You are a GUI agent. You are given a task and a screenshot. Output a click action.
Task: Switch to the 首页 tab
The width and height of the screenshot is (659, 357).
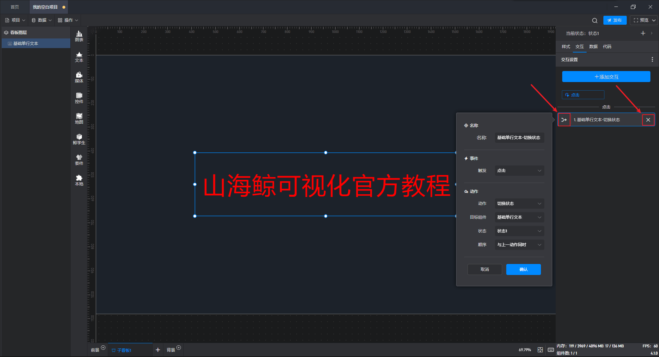tap(15, 7)
